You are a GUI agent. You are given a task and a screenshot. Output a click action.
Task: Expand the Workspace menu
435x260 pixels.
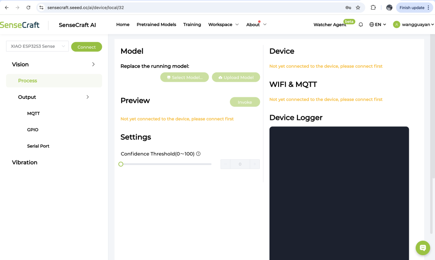(220, 25)
